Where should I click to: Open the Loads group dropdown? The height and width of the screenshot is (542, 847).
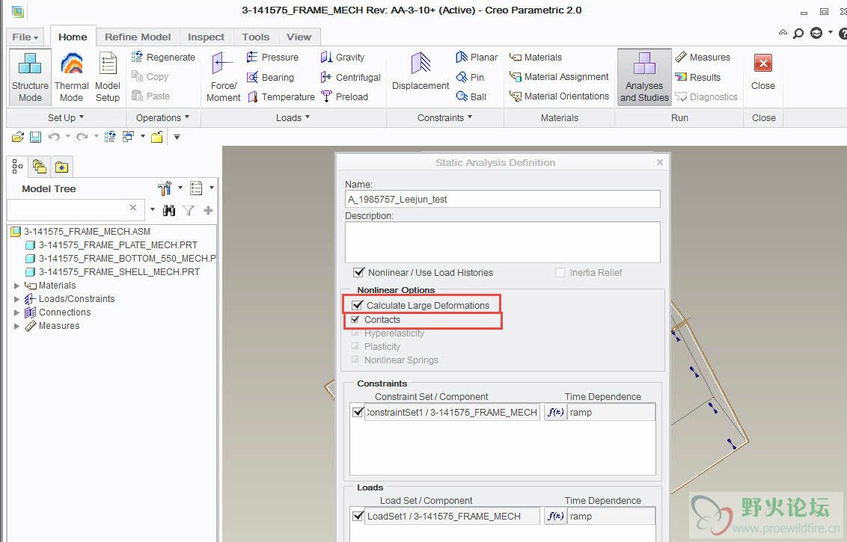click(293, 117)
